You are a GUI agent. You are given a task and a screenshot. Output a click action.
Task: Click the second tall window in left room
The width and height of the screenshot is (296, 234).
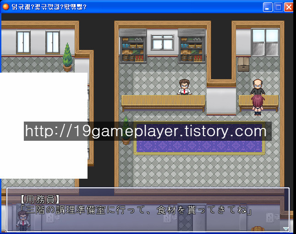(53, 43)
